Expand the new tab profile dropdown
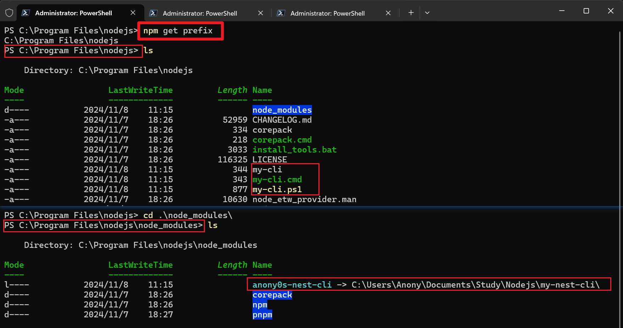The width and height of the screenshot is (623, 328). (427, 13)
